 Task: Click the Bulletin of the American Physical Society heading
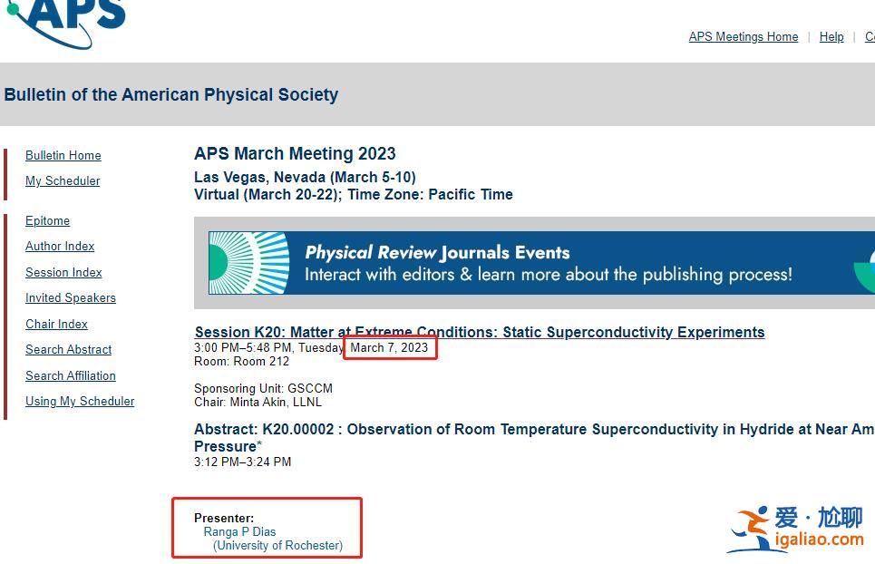click(x=171, y=94)
